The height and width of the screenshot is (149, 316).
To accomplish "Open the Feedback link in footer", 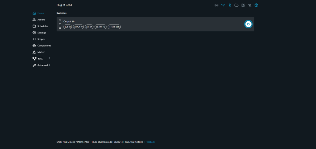I will (x=150, y=142).
